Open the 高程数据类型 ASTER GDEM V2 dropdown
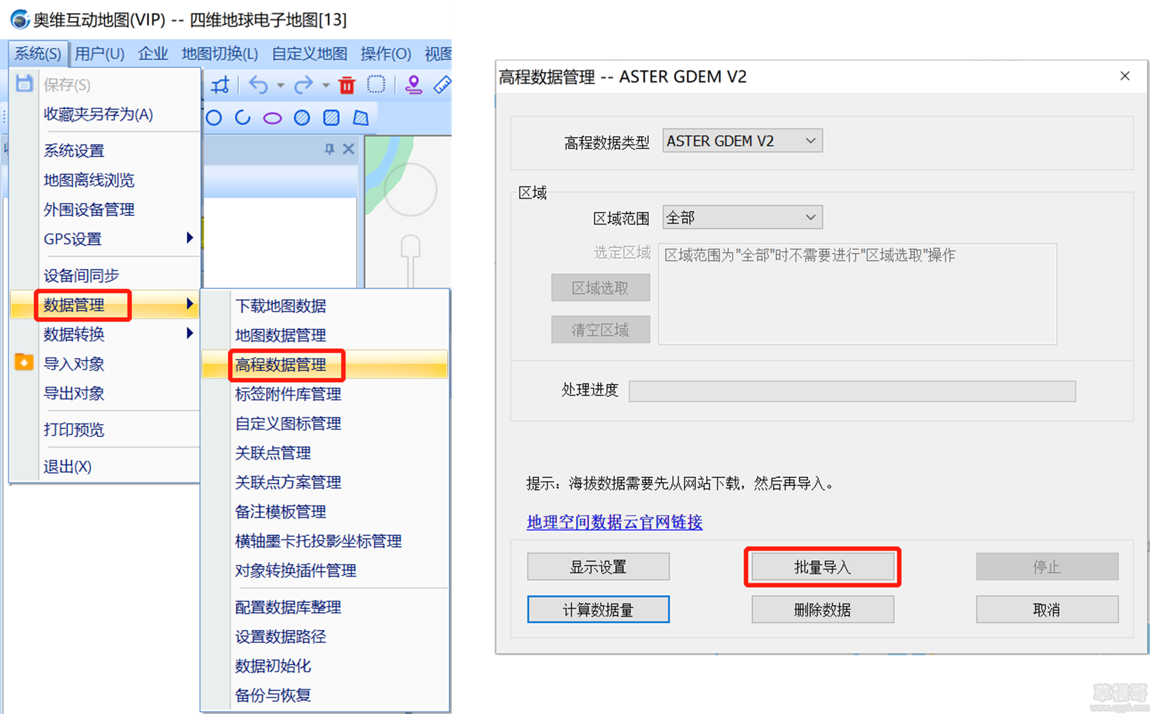The width and height of the screenshot is (1150, 714). point(743,141)
